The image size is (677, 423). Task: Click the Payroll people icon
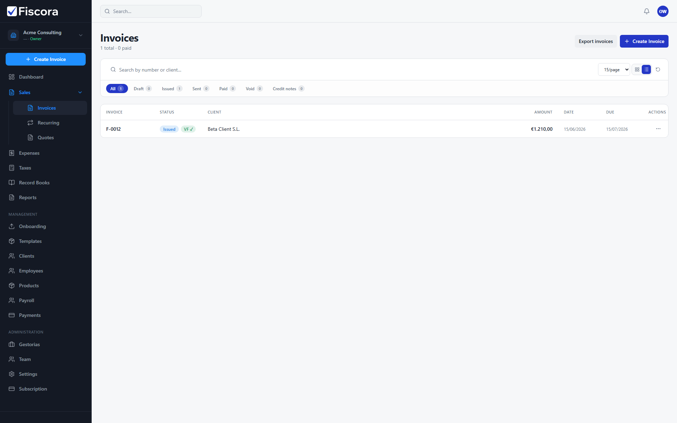pyautogui.click(x=12, y=300)
